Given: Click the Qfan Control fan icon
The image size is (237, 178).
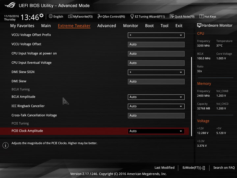Looking at the screenshot, I should (x=99, y=16).
